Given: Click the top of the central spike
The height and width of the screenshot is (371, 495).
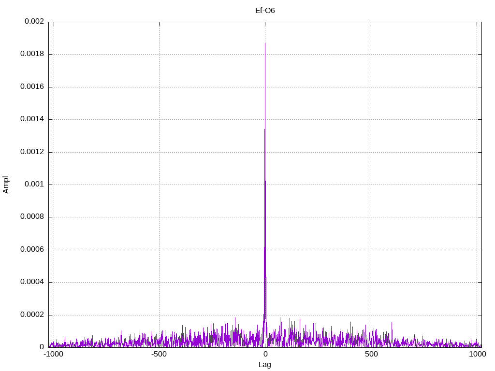Looking at the screenshot, I should [x=265, y=44].
